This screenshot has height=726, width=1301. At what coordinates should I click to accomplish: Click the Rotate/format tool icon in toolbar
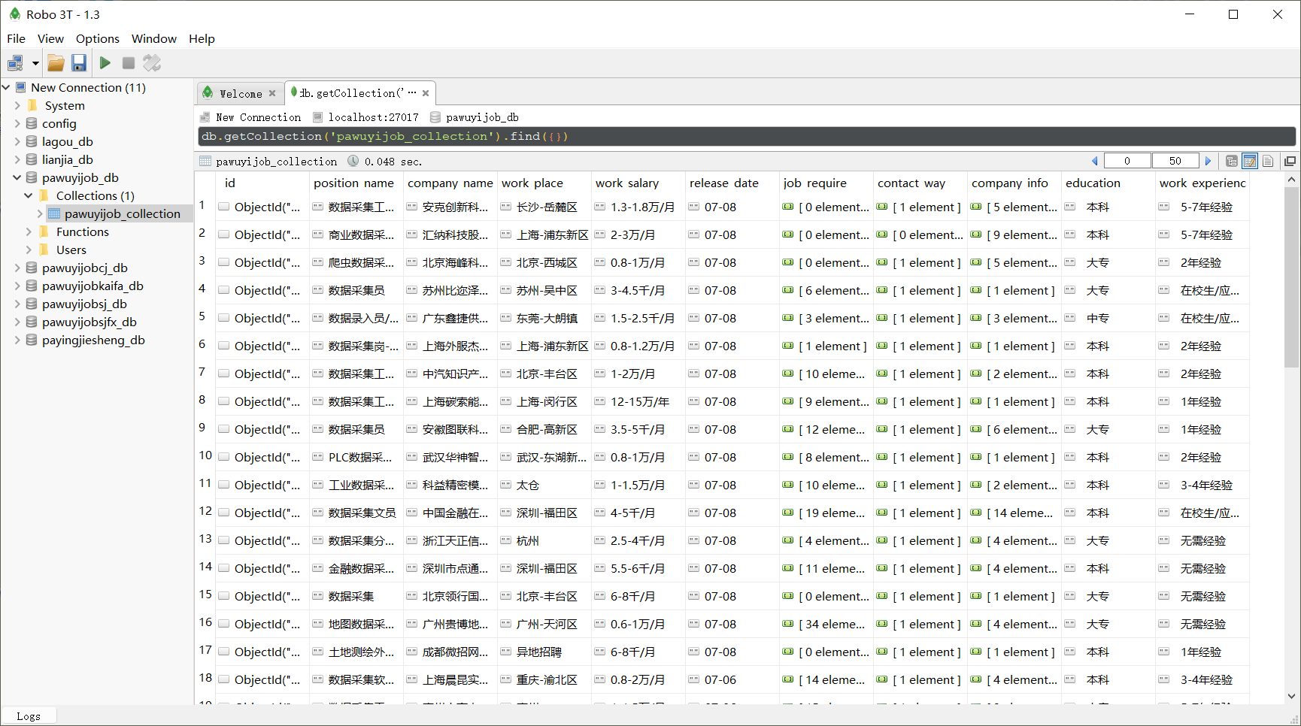click(152, 63)
